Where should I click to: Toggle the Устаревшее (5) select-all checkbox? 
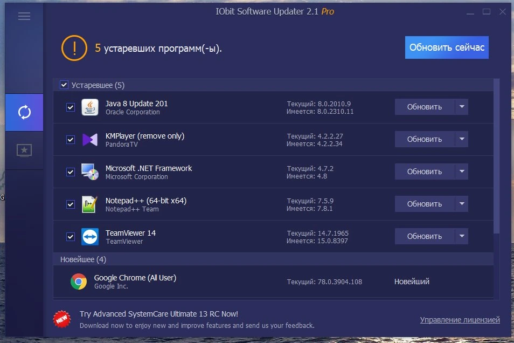64,85
